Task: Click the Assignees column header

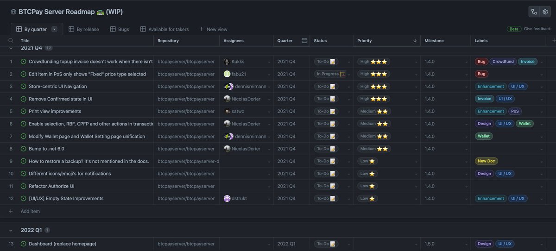Action: point(234,41)
